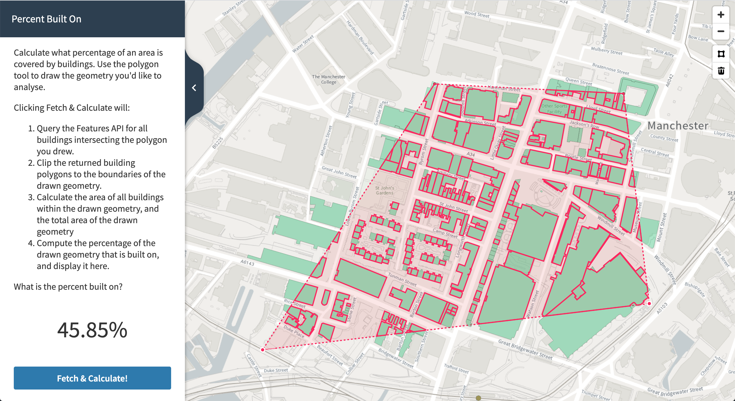Click the St John's Gardens label
This screenshot has width=735, height=401.
coord(385,190)
